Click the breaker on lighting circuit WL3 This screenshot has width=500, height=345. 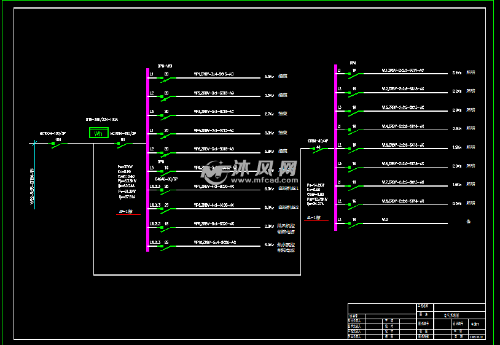coord(356,112)
